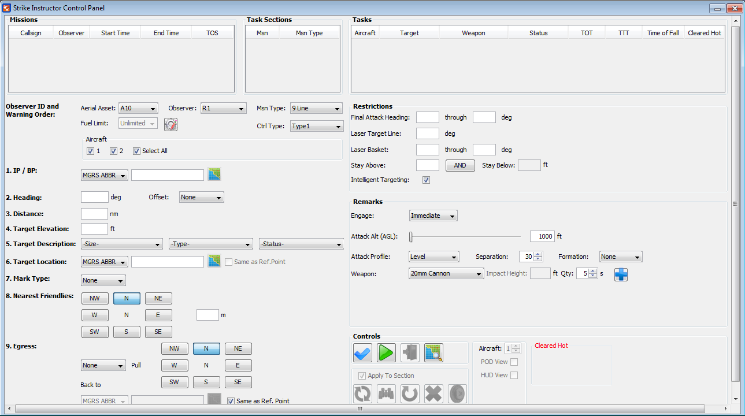Screen dimensions: 745x416
Task: Click the Msn Type column header in Task Sections
Action: pyautogui.click(x=309, y=33)
